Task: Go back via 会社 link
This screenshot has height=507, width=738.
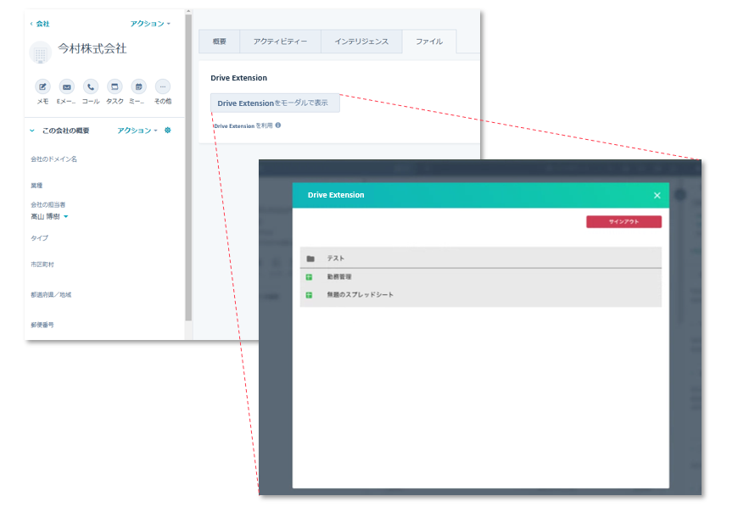Action: (40, 24)
